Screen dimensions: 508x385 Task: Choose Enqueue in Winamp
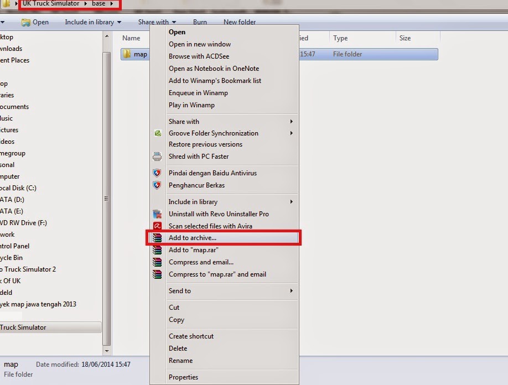click(x=198, y=93)
